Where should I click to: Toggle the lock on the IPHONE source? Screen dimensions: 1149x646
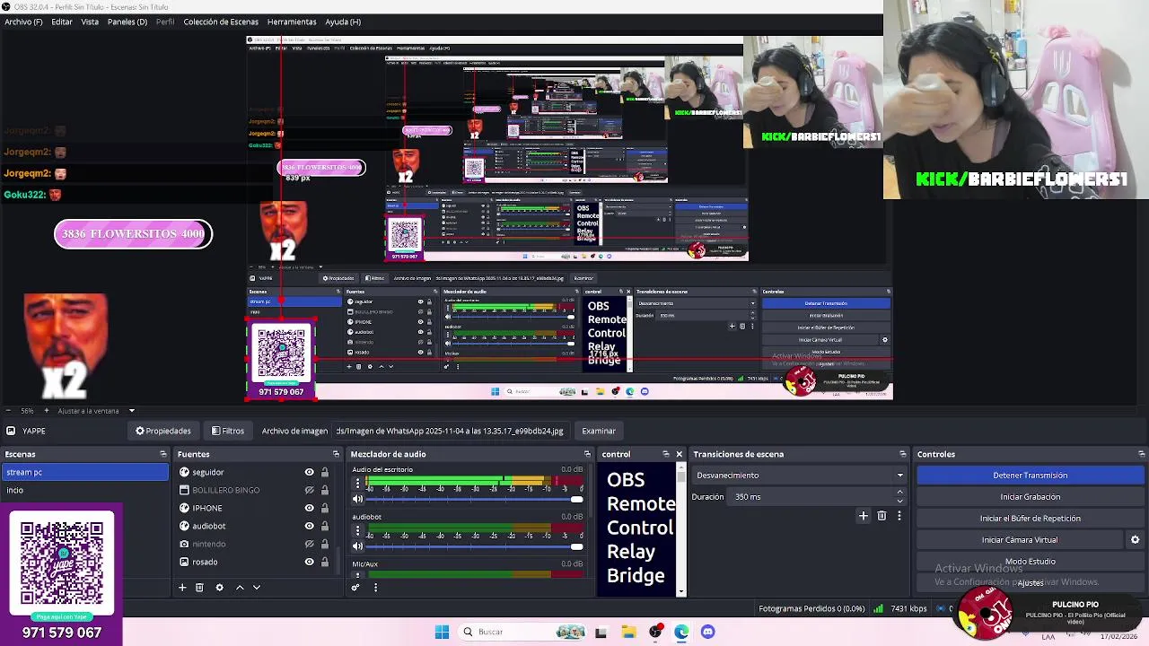[325, 508]
